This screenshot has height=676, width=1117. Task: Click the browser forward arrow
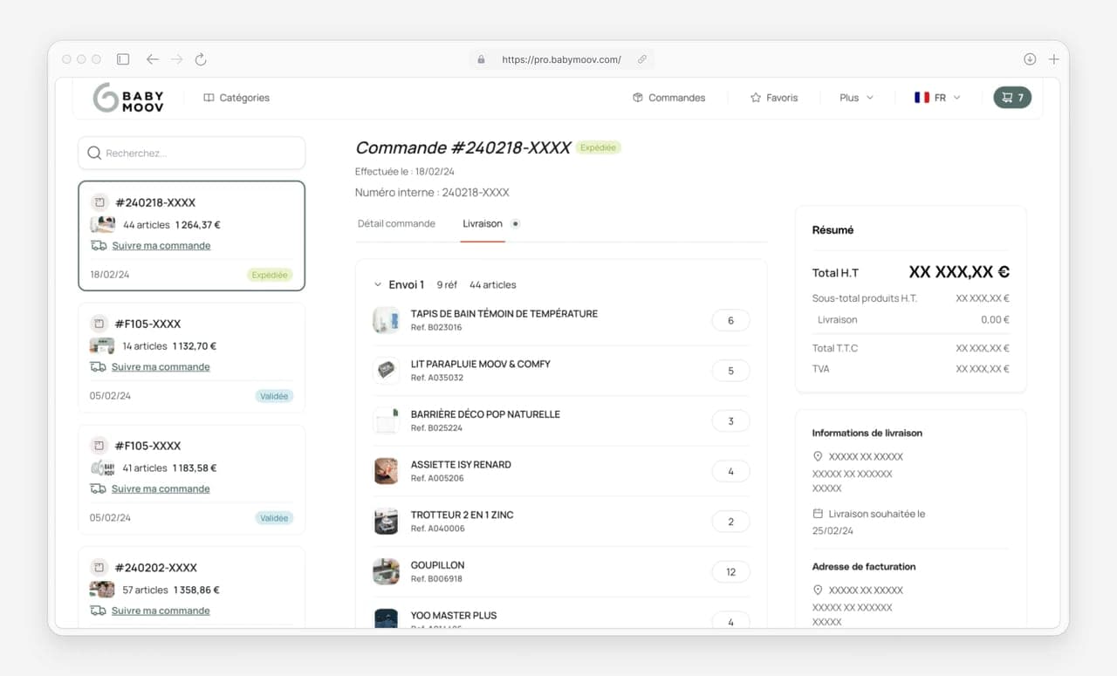click(x=177, y=59)
